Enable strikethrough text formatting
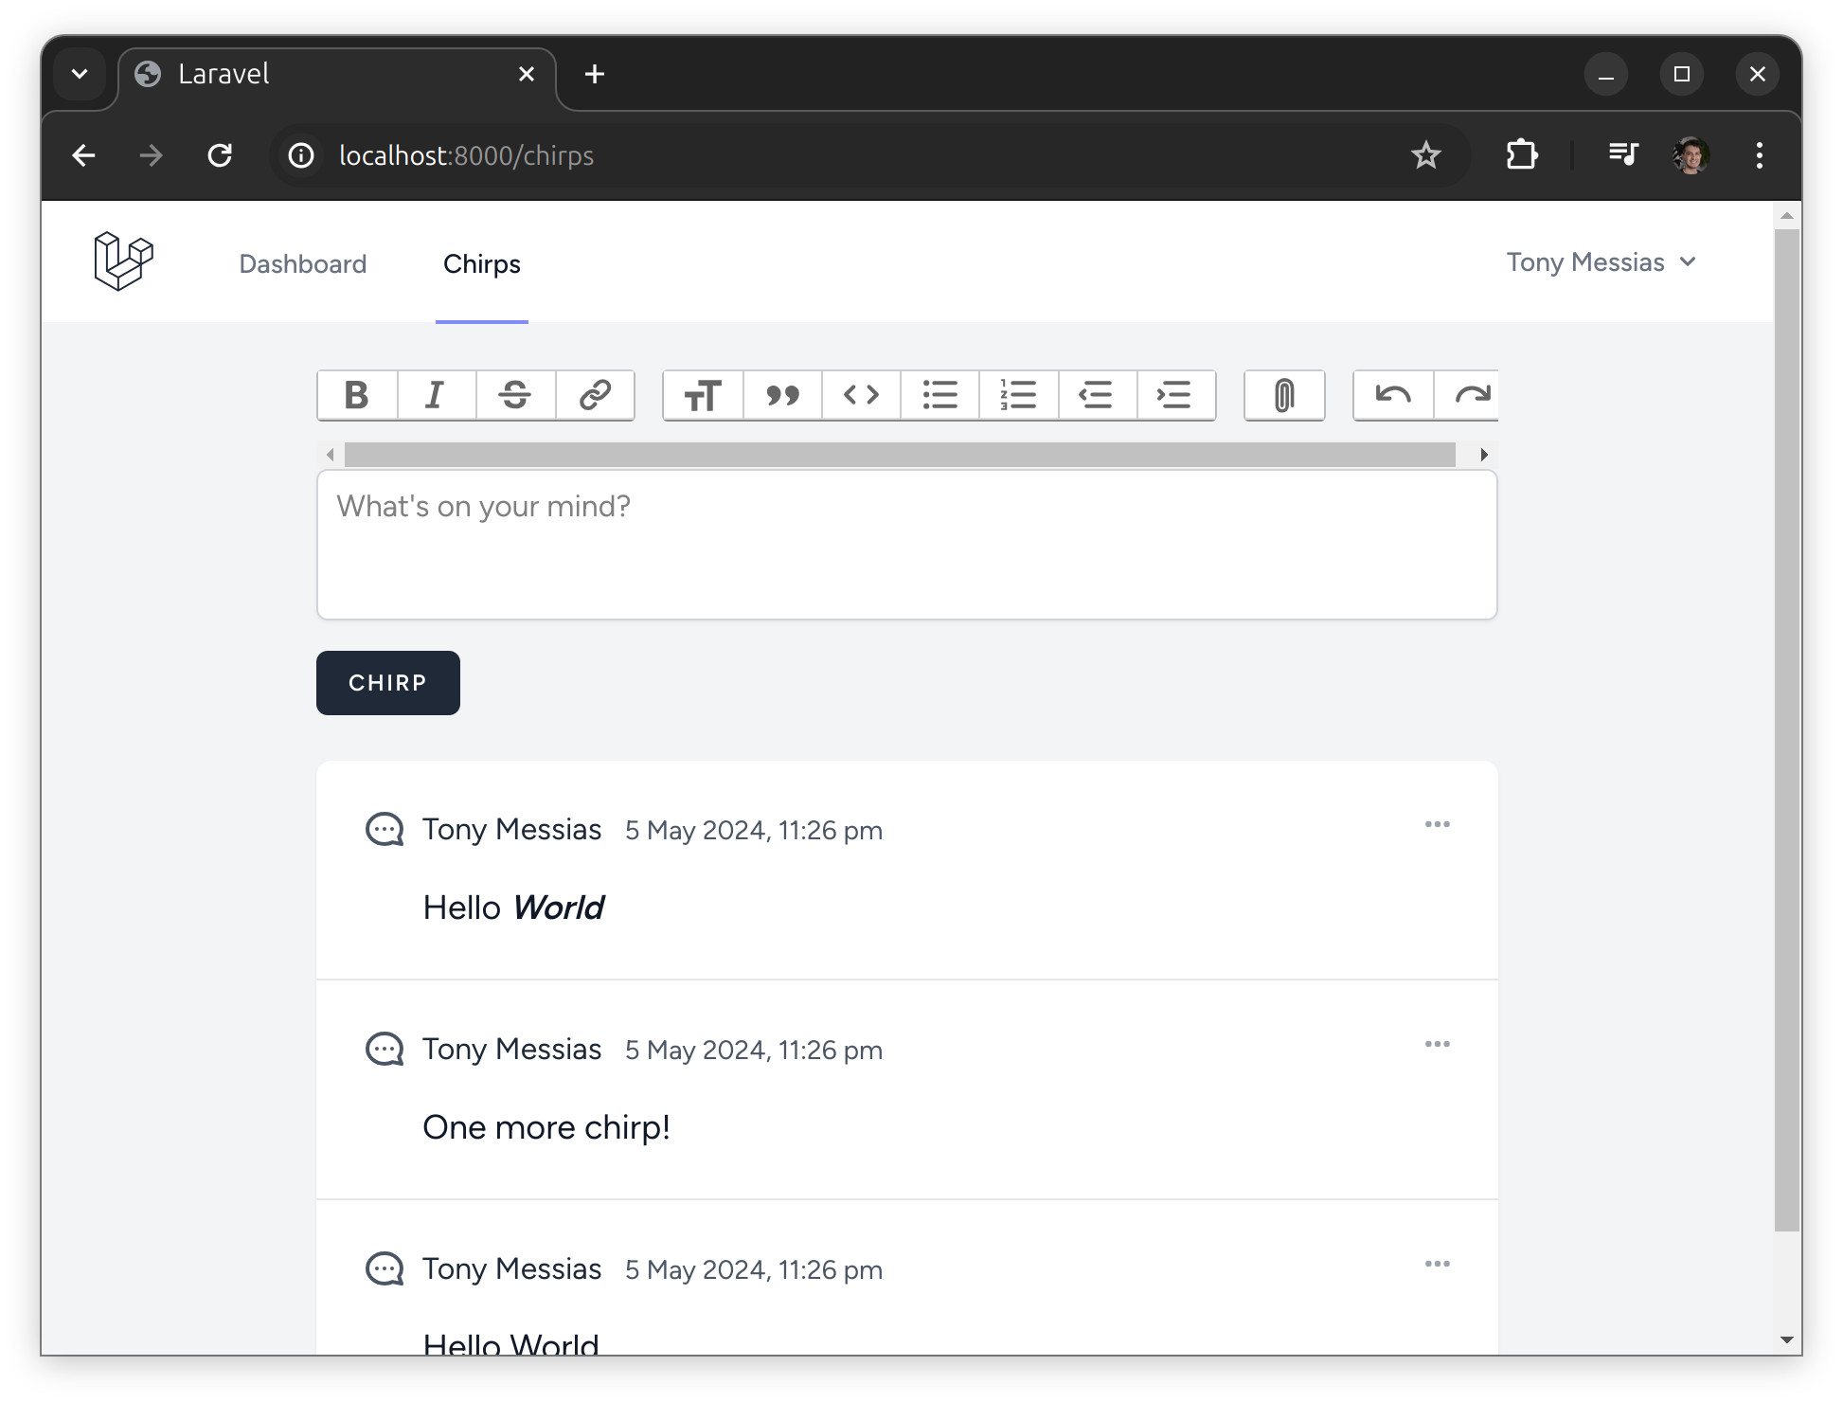Image resolution: width=1843 pixels, height=1402 pixels. click(513, 393)
